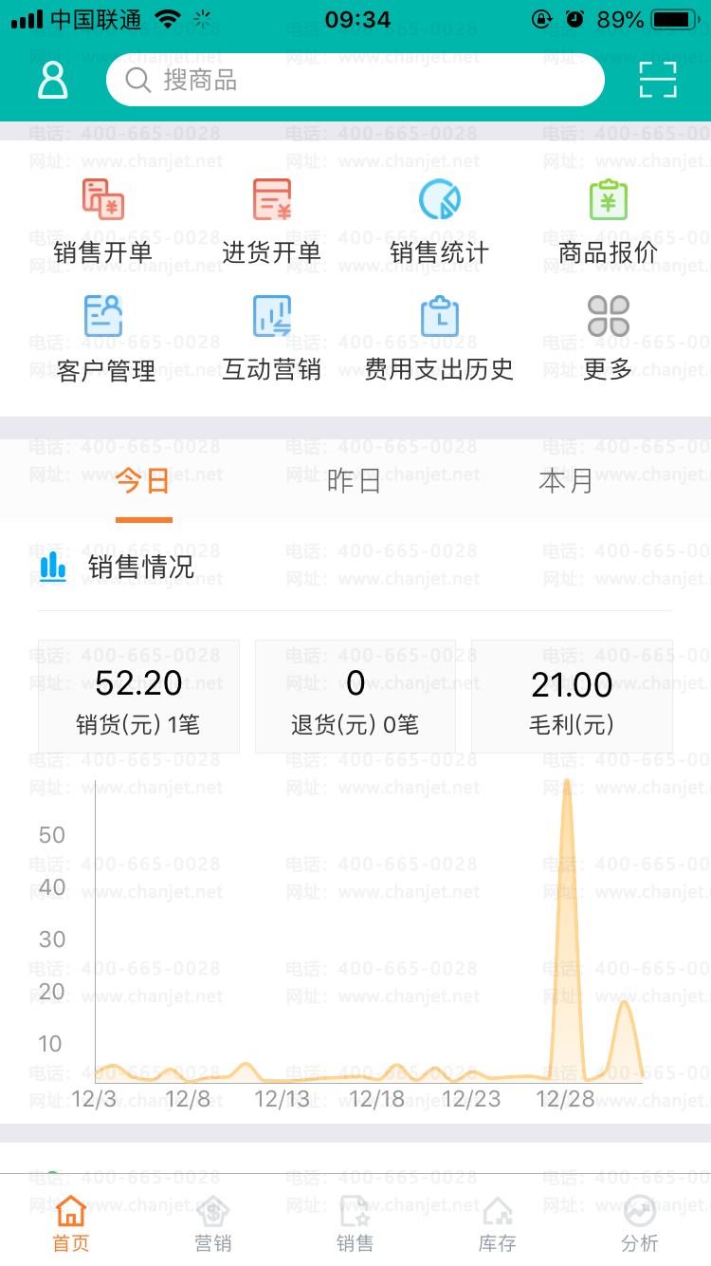The image size is (711, 1266).
Task: Click the 12/18 axis label
Action: pos(376,1099)
